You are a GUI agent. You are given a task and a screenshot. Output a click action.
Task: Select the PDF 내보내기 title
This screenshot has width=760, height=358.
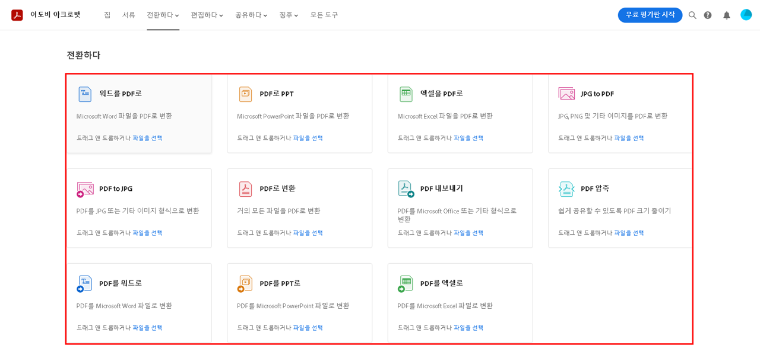442,188
